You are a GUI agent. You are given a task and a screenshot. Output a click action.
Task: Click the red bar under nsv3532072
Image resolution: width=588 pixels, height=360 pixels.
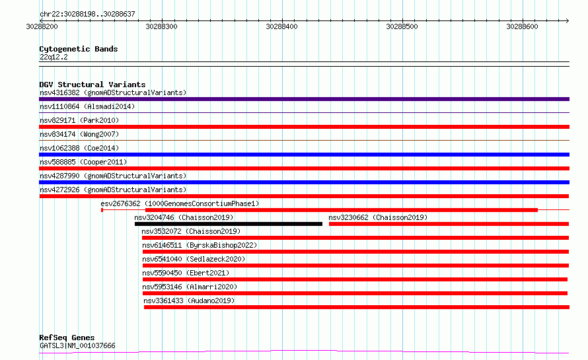(355, 238)
